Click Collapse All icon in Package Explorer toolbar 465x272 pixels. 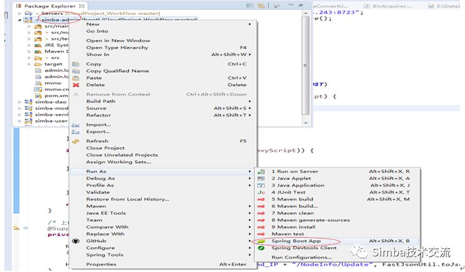[250, 6]
